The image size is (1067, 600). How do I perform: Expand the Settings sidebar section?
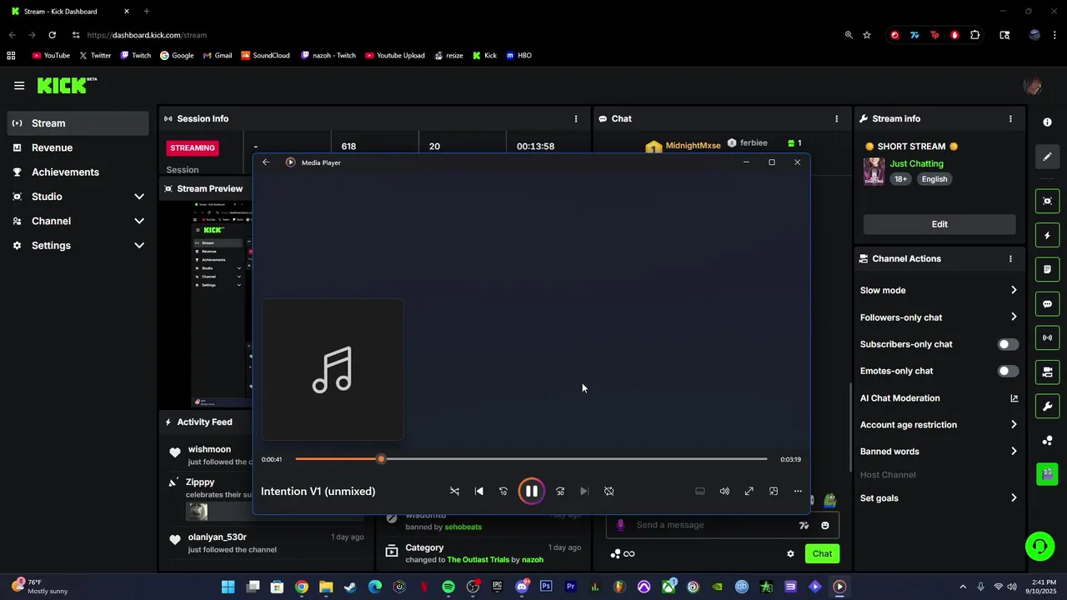(78, 246)
